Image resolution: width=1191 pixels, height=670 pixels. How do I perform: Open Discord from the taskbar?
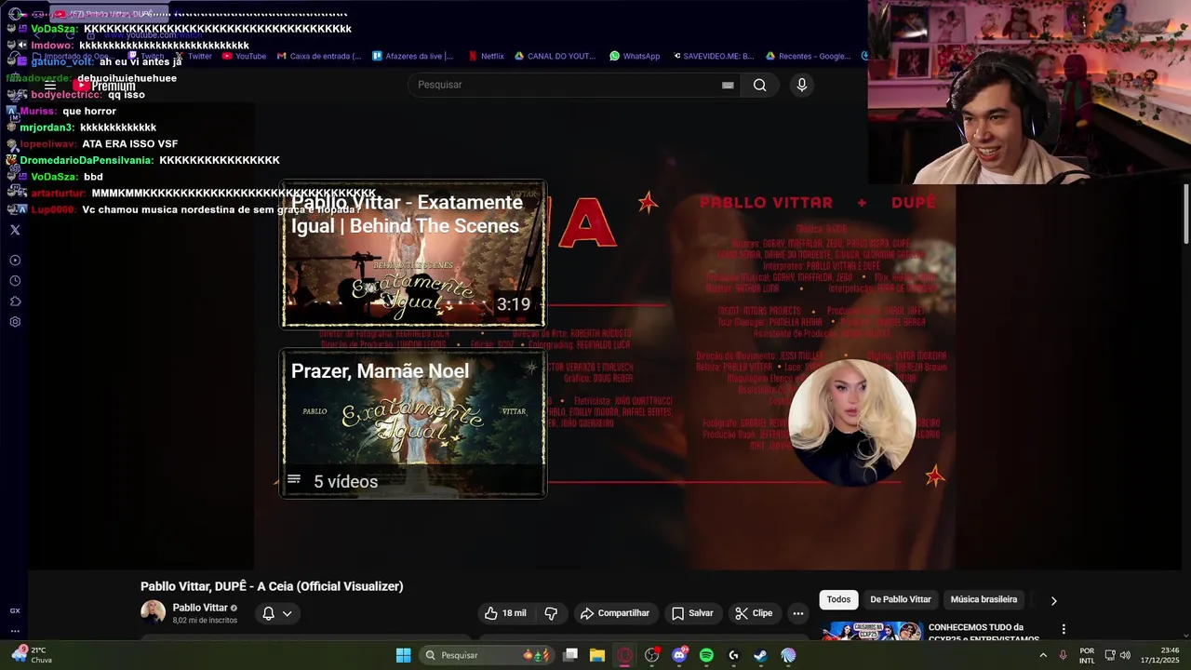(x=679, y=655)
